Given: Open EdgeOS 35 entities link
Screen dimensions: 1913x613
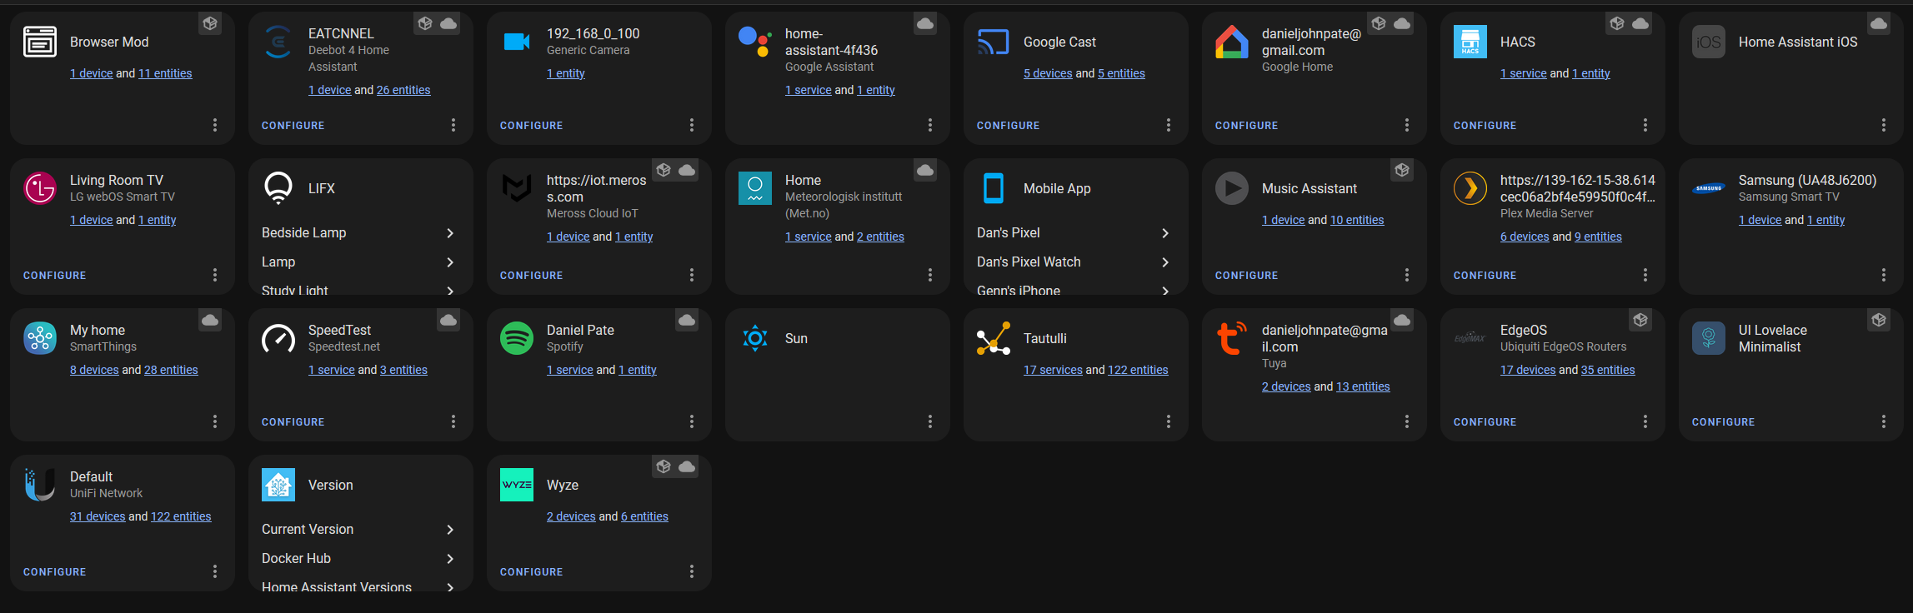Looking at the screenshot, I should pyautogui.click(x=1608, y=370).
